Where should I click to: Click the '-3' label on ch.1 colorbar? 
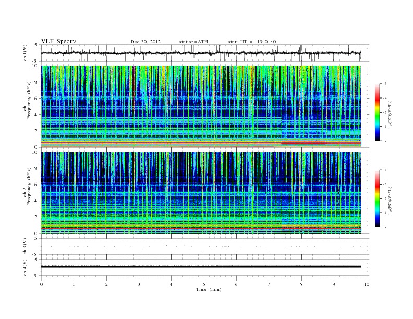click(385, 84)
